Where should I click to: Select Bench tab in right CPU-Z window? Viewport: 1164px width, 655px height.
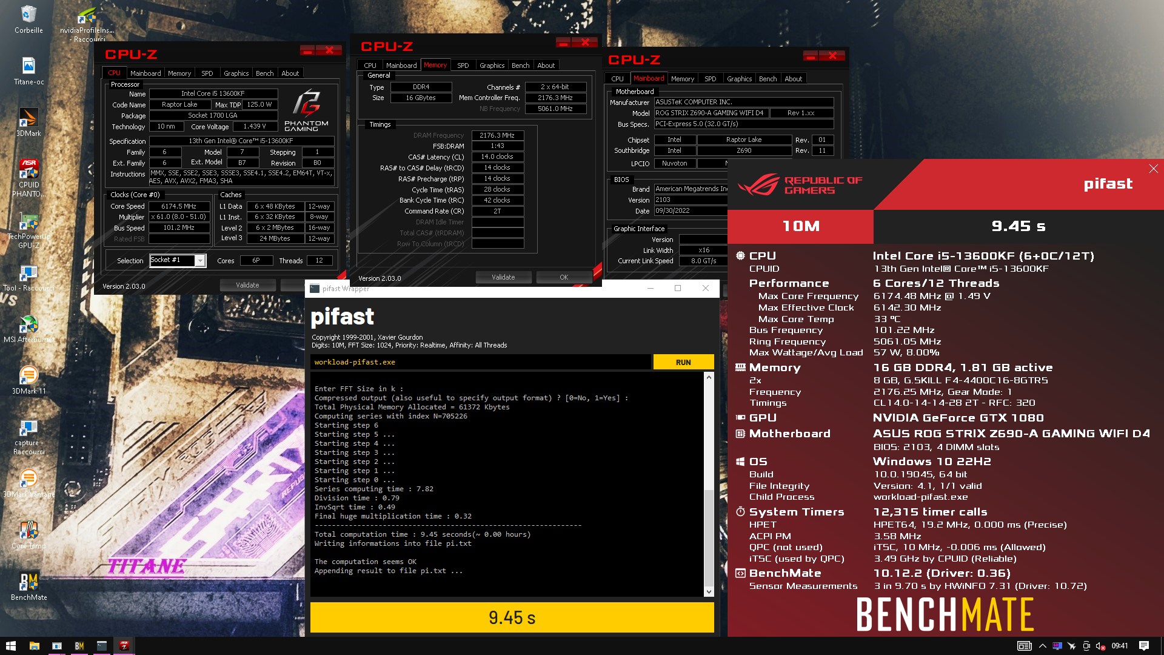768,79
